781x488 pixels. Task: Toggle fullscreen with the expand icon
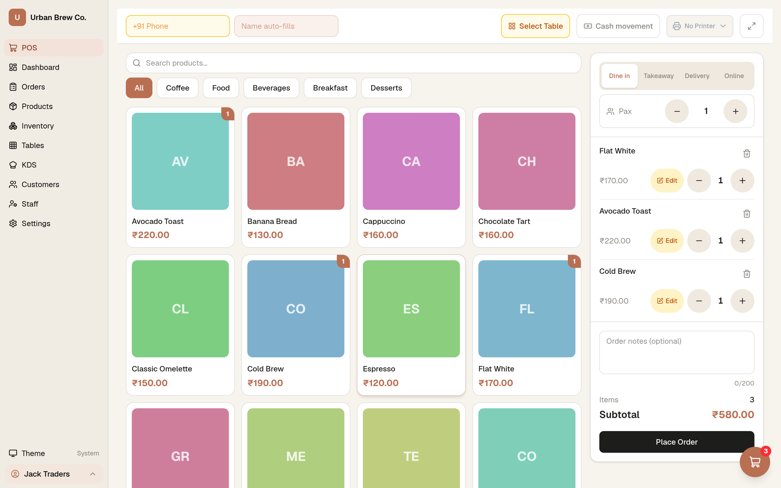coord(751,26)
